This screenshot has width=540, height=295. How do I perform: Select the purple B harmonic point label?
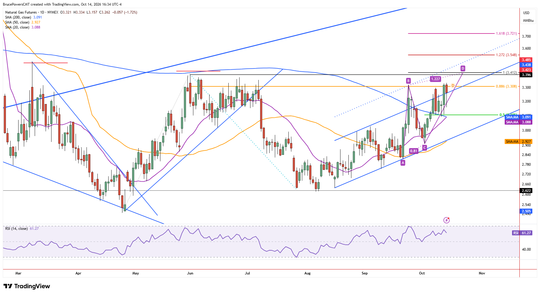point(408,81)
